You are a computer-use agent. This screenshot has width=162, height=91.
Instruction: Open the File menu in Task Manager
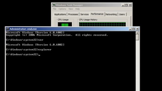tap(54, 9)
